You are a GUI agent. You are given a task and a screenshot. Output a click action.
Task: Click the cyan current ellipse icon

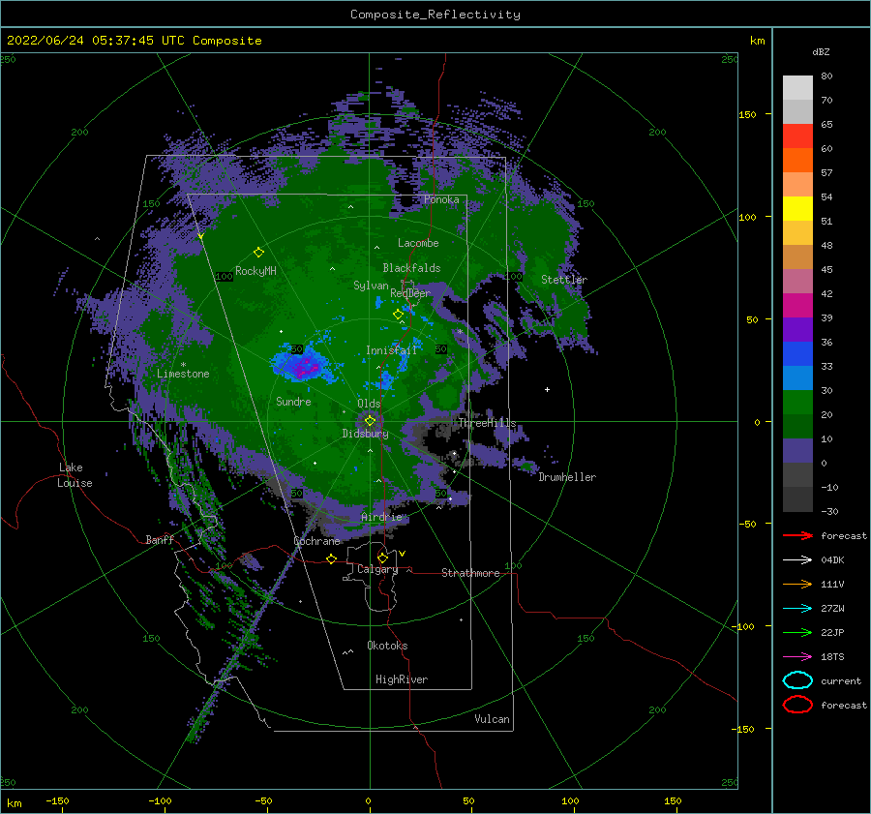(x=797, y=680)
